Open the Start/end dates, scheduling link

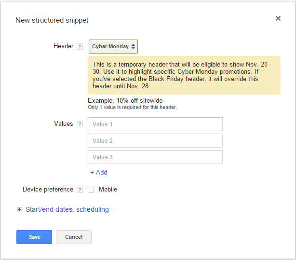[x=67, y=210]
